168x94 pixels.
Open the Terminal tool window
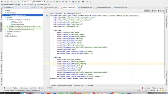point(7,88)
